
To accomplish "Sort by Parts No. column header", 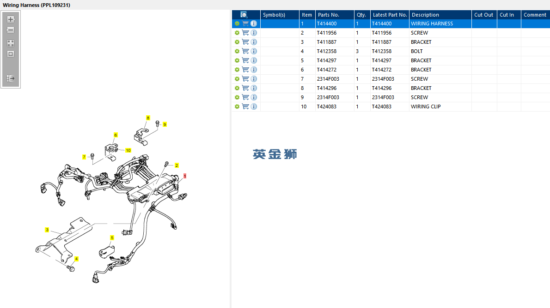I will click(x=334, y=15).
